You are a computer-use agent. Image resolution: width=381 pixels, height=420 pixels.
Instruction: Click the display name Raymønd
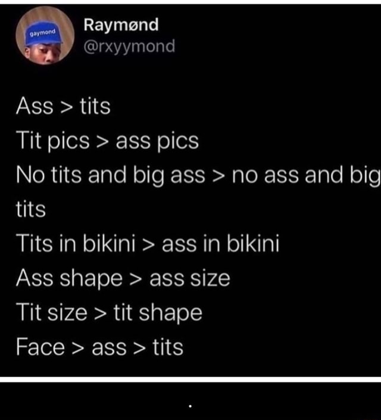coord(121,25)
